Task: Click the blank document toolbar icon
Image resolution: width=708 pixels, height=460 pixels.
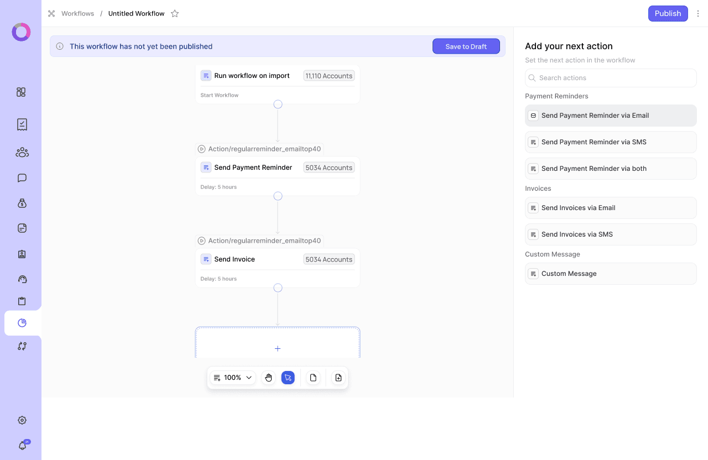Action: pos(313,378)
